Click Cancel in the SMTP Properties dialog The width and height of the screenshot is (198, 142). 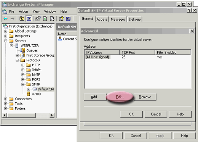(x=136, y=136)
